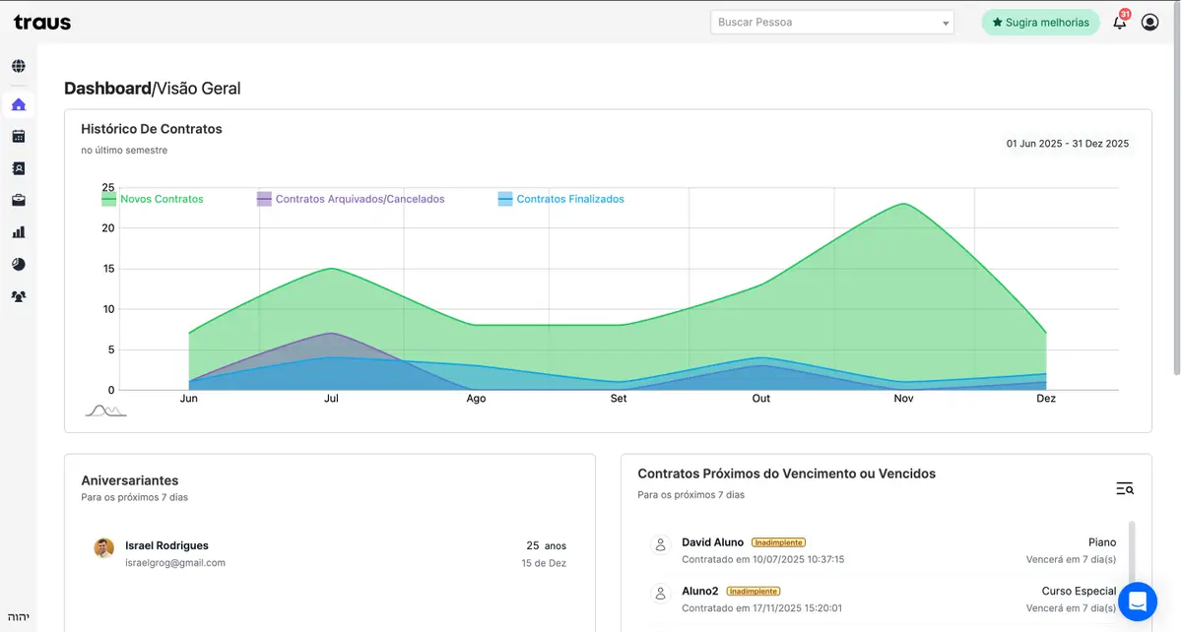Go to Home dashboard icon
Viewport: 1182px width, 632px height.
pos(19,104)
